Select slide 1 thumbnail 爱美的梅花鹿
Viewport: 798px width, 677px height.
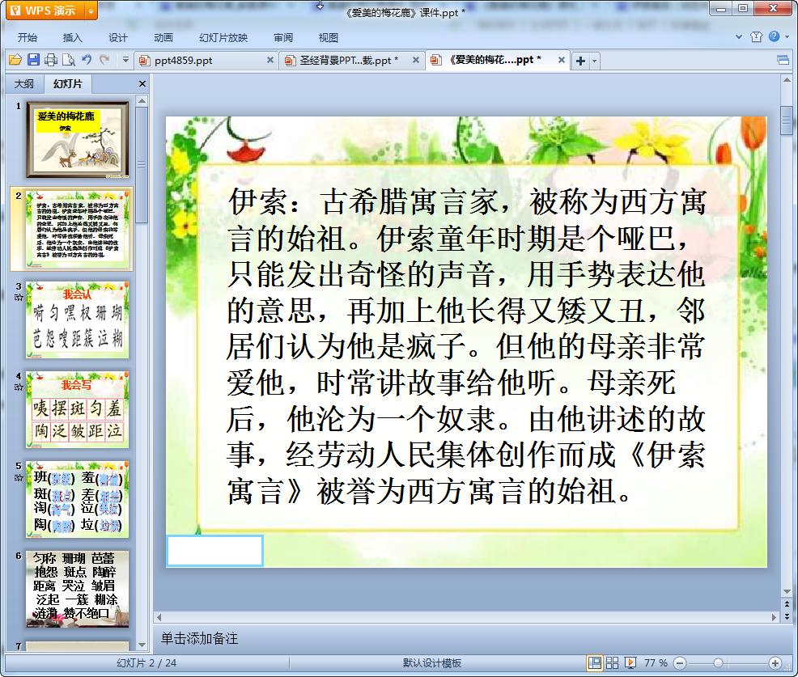coord(78,139)
